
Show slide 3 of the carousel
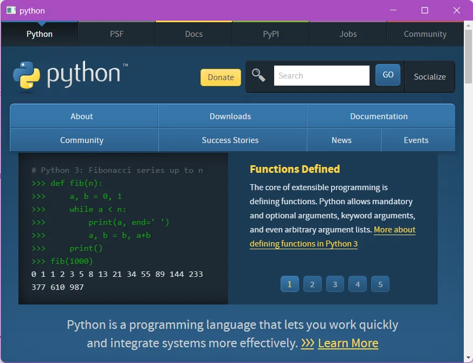335,284
